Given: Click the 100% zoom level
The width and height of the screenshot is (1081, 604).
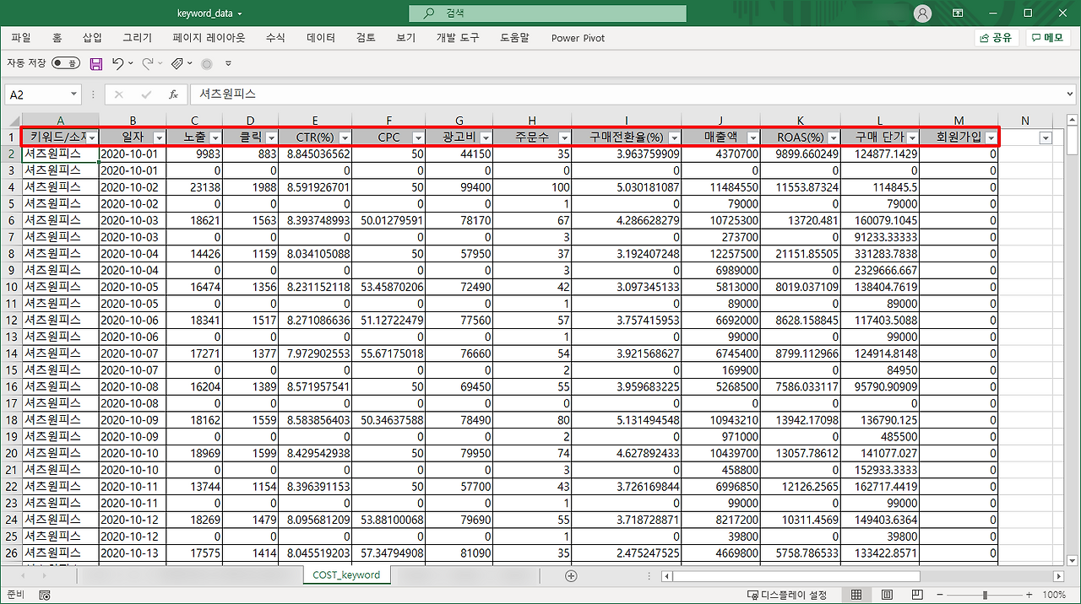Looking at the screenshot, I should point(1053,595).
